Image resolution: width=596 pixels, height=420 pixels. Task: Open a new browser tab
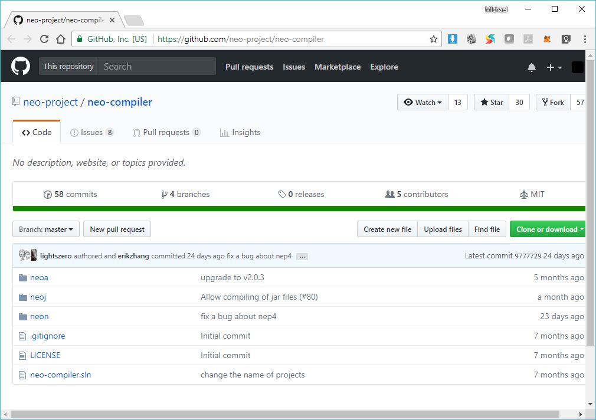pyautogui.click(x=134, y=21)
